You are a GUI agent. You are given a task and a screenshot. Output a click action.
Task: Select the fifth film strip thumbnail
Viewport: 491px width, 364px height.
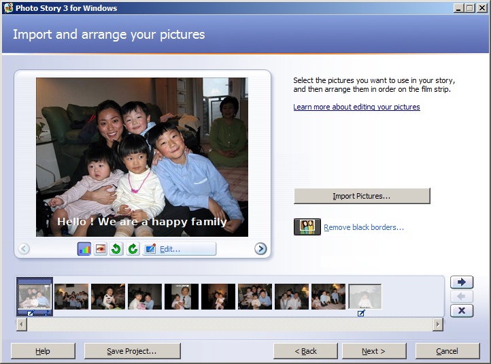182,297
